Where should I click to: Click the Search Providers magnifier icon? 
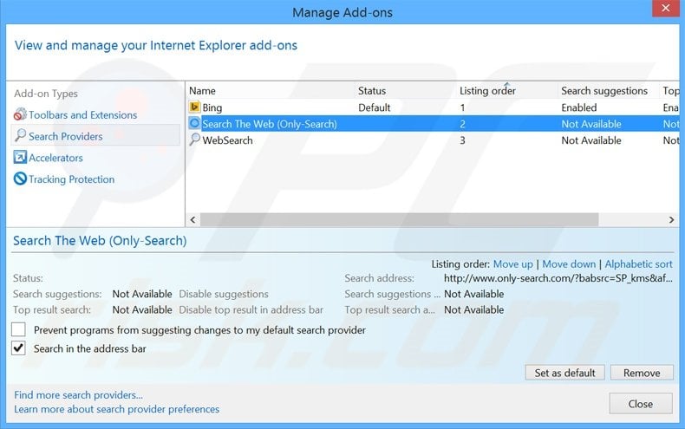[20, 135]
